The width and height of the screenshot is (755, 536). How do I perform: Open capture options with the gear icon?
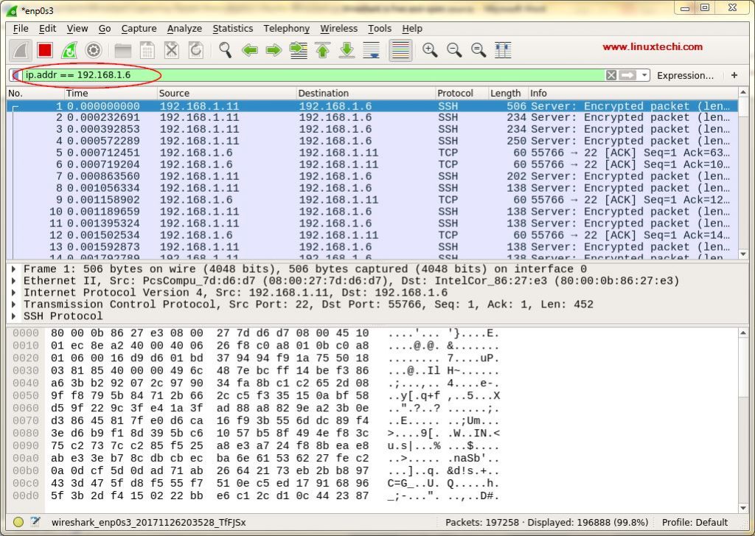coord(94,50)
